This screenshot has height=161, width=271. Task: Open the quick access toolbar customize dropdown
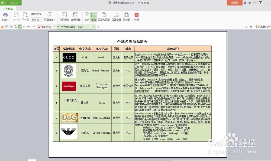pos(34,27)
